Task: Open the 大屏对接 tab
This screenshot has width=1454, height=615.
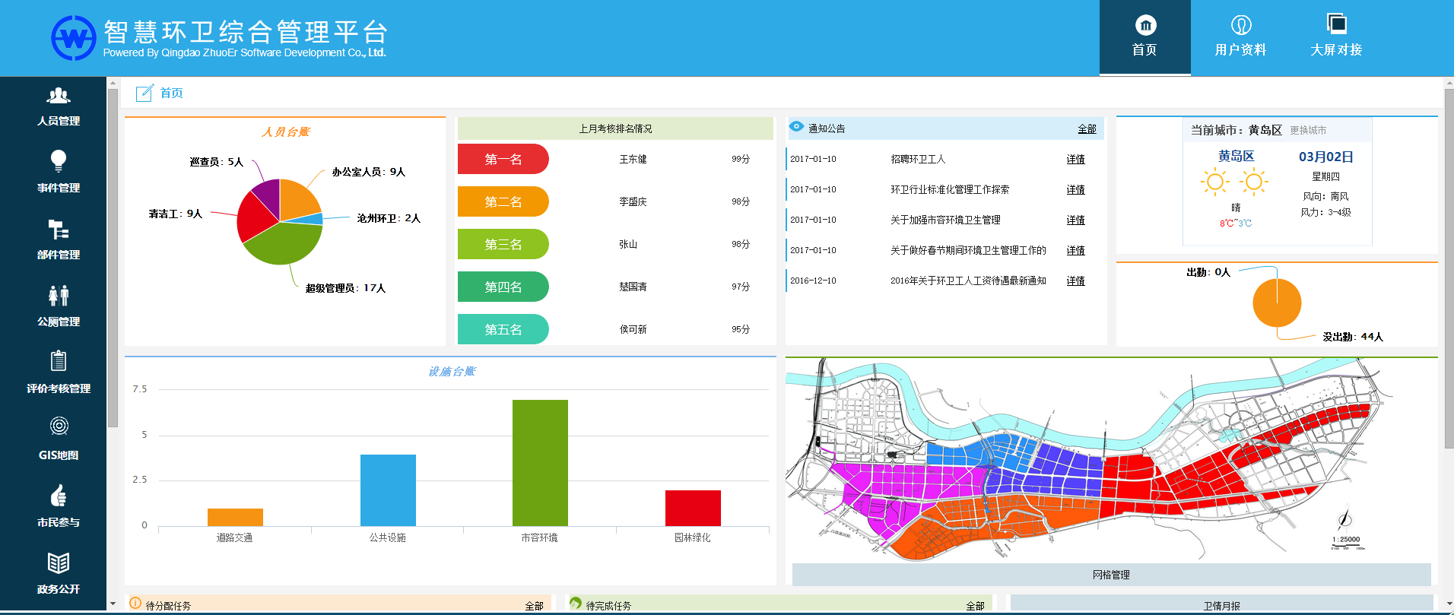Action: click(x=1336, y=37)
